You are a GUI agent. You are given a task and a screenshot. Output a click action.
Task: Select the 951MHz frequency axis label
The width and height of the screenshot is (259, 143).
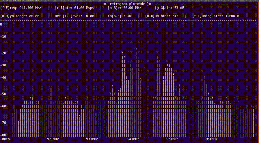pyautogui.click(x=172, y=139)
